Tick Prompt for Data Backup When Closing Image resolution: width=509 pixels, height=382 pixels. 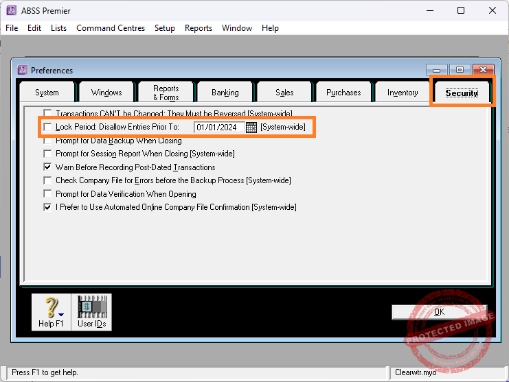pos(47,141)
